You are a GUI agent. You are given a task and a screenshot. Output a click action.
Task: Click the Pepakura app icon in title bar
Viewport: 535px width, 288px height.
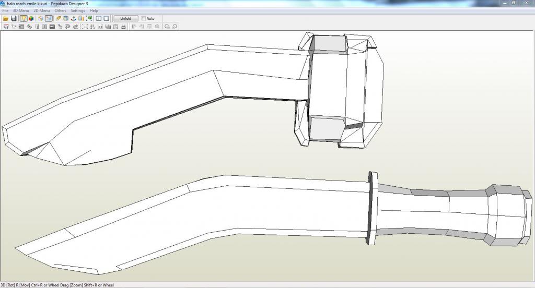[3, 4]
